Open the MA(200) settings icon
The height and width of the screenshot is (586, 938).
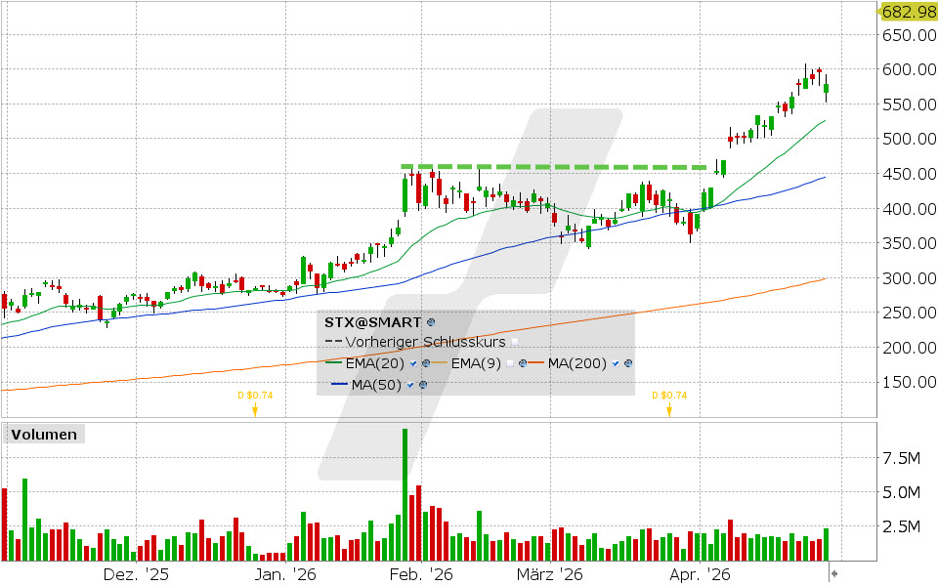tap(627, 363)
